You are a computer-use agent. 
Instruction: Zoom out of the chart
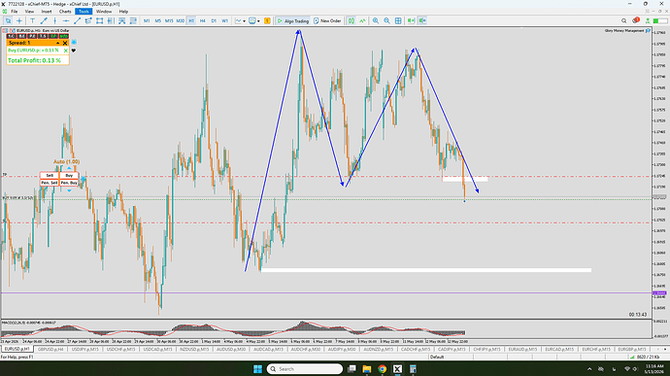pos(386,20)
